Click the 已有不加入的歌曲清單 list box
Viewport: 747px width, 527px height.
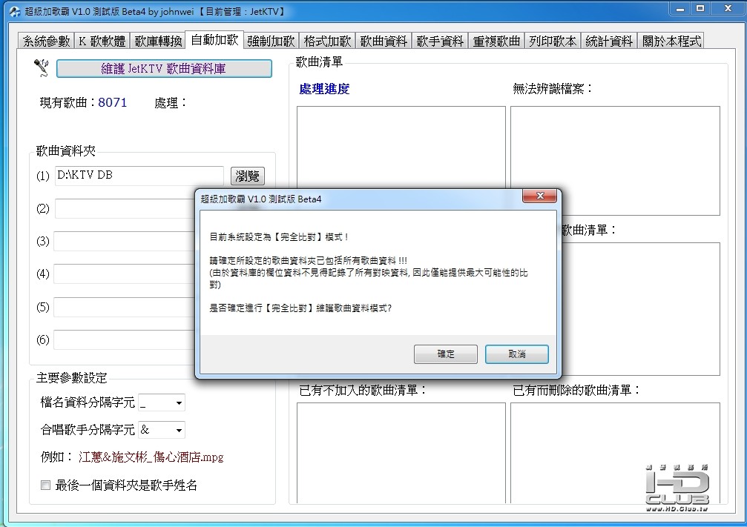pyautogui.click(x=401, y=453)
